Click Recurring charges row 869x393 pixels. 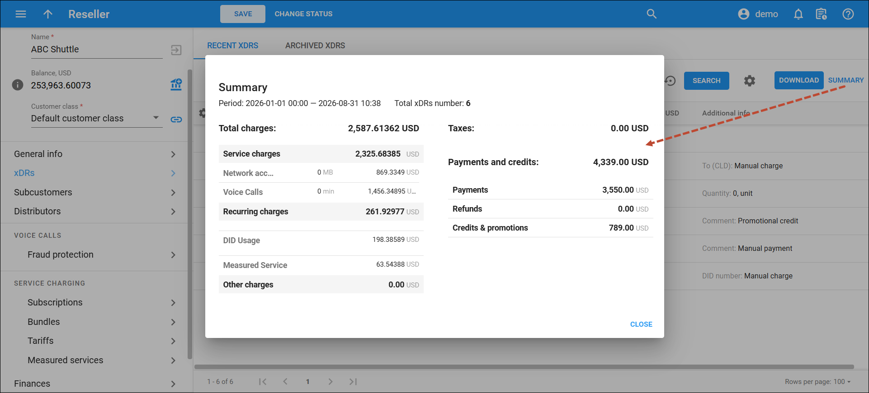coord(321,212)
